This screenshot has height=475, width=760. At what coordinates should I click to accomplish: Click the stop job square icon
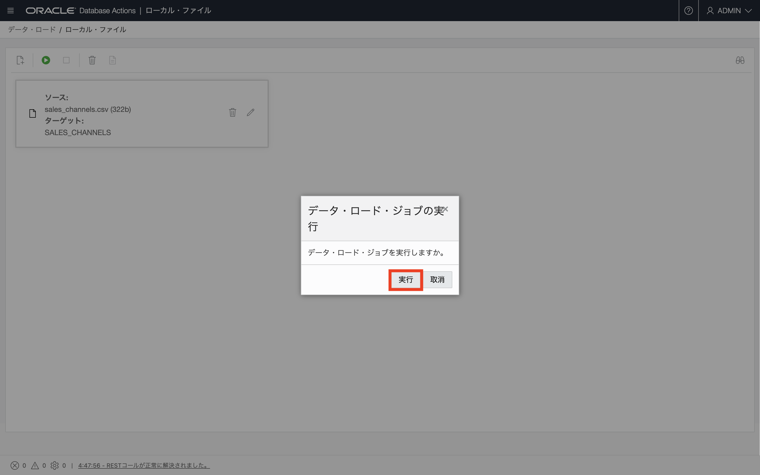click(x=66, y=60)
